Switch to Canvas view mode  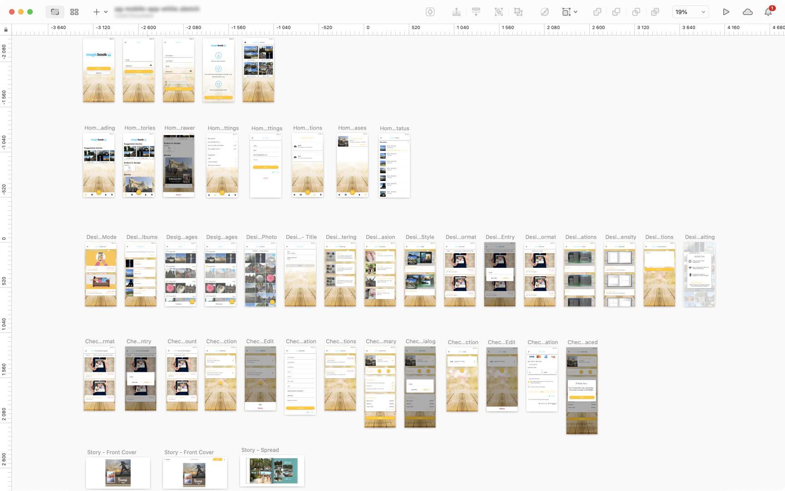(x=55, y=12)
